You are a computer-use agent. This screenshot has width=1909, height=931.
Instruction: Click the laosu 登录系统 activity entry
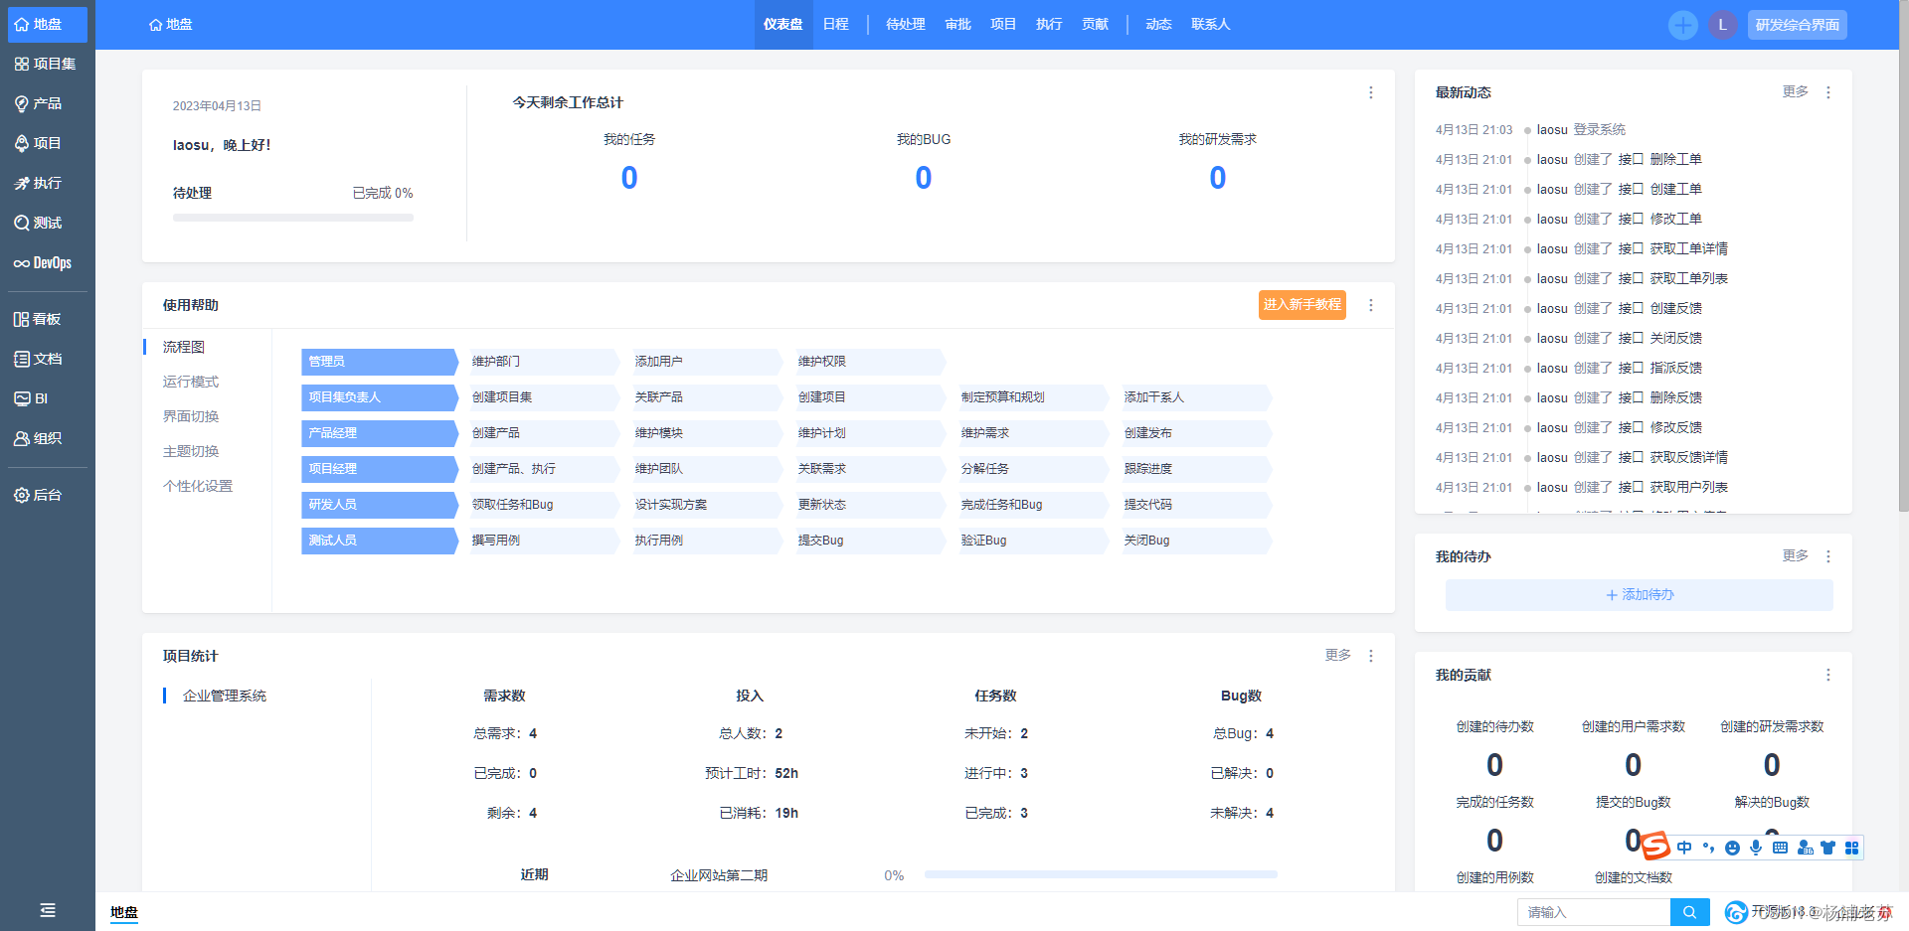click(1581, 130)
